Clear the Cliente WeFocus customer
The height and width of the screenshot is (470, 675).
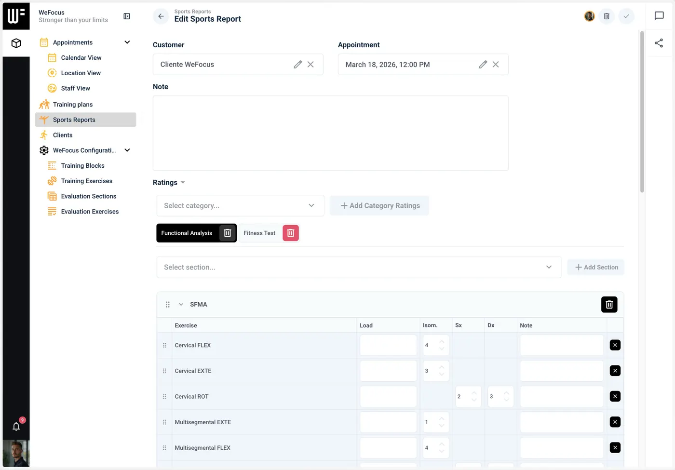point(310,65)
